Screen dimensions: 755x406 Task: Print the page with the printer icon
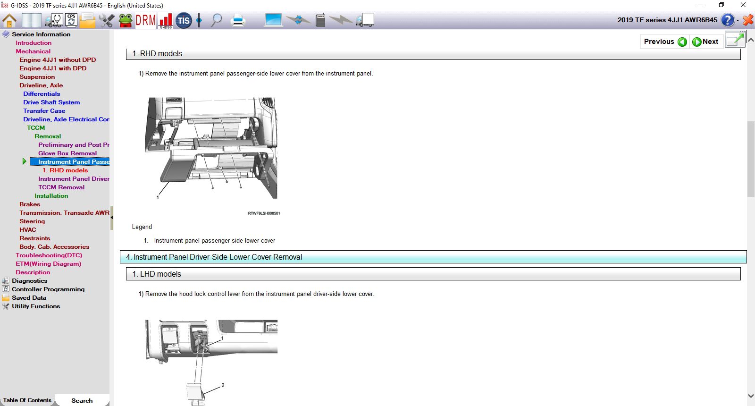coord(238,20)
